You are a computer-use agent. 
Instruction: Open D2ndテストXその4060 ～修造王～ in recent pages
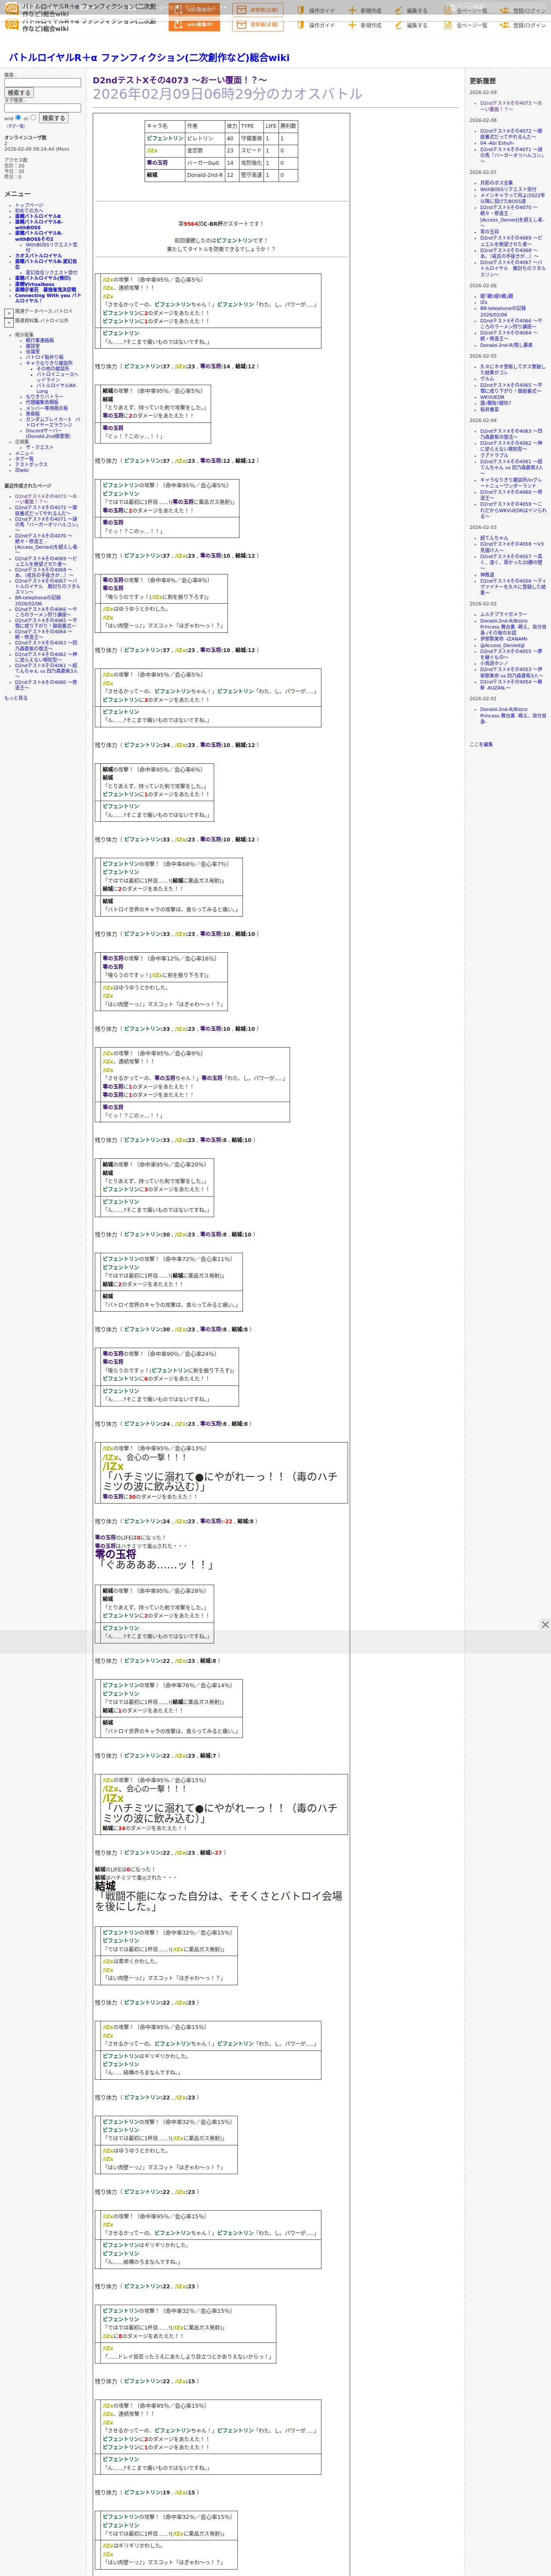pyautogui.click(x=46, y=684)
